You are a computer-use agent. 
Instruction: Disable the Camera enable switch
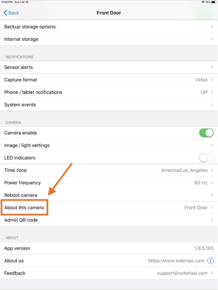[206, 133]
